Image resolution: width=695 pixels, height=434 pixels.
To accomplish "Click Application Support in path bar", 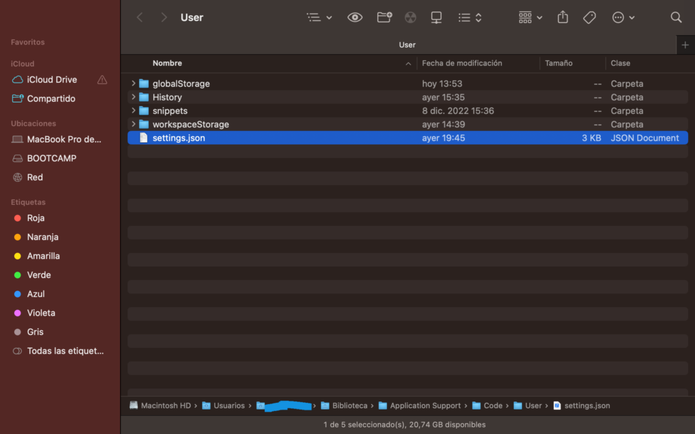I will 425,406.
